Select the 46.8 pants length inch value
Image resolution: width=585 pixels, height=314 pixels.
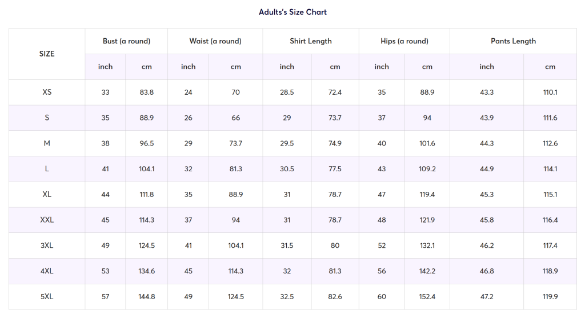click(x=487, y=271)
